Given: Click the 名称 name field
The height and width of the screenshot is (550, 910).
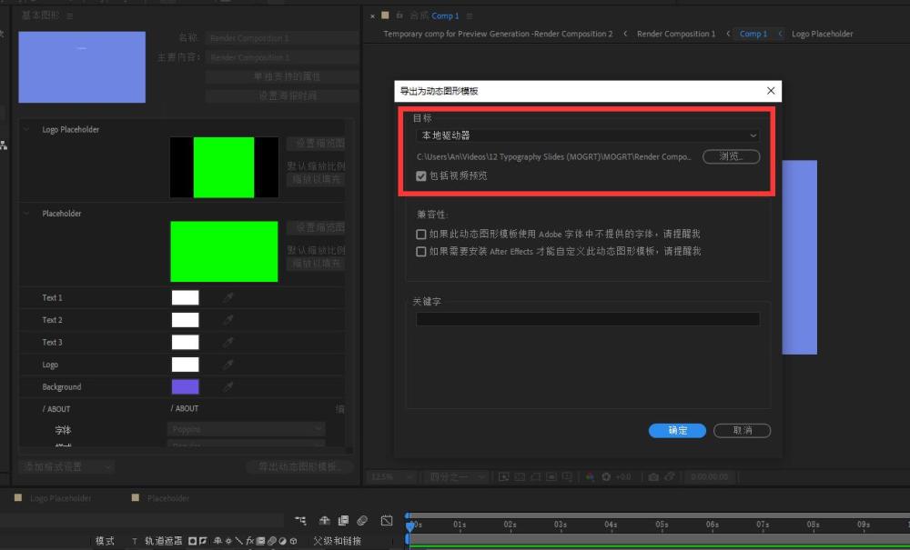Looking at the screenshot, I should (282, 38).
